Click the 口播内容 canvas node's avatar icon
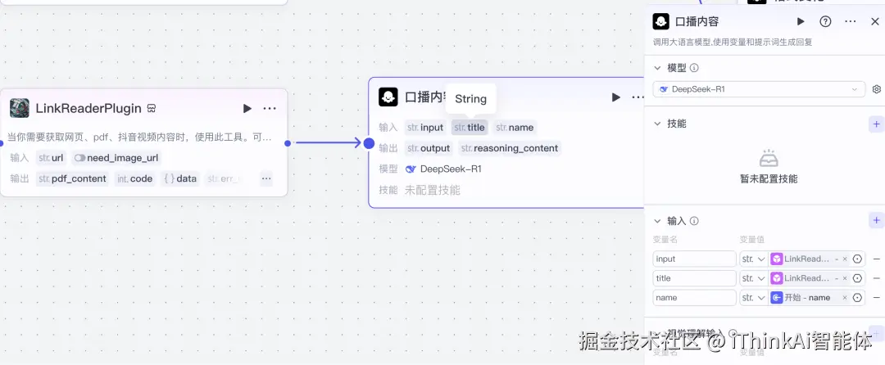 [x=388, y=97]
